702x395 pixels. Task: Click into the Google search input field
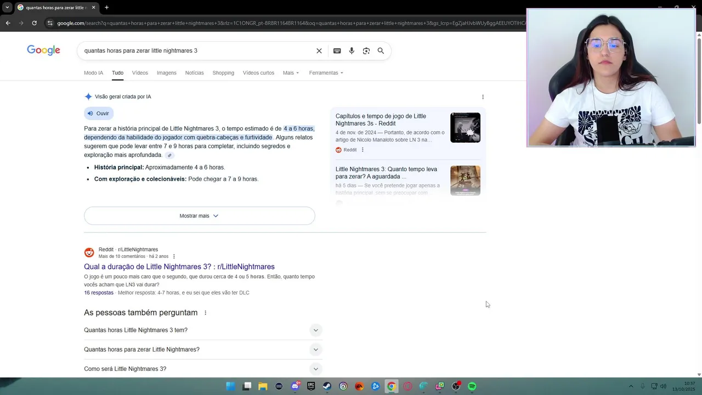(x=197, y=50)
